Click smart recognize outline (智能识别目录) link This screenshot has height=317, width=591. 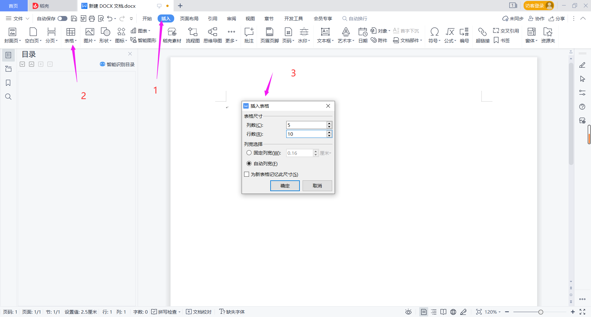[x=117, y=64]
